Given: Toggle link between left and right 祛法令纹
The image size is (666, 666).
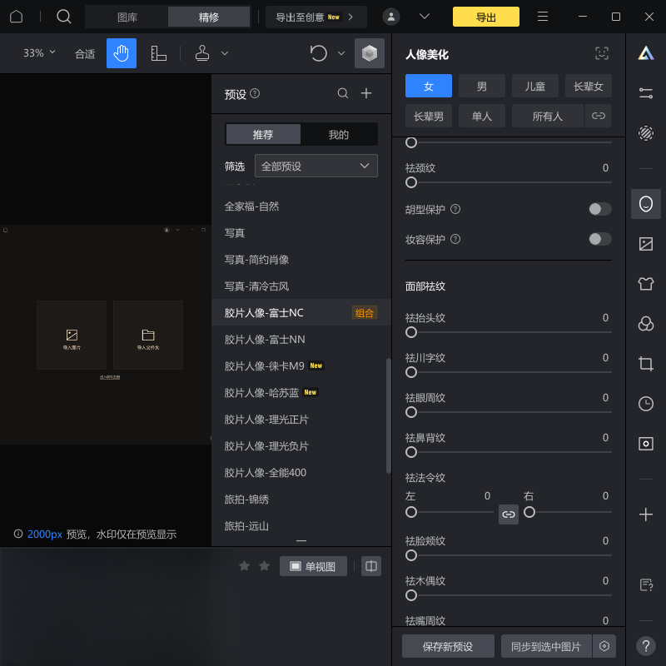Looking at the screenshot, I should click(509, 514).
